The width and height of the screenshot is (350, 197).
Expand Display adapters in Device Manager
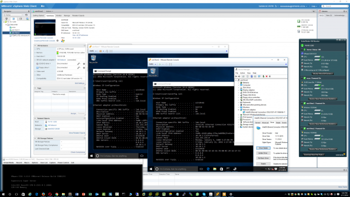point(238,90)
